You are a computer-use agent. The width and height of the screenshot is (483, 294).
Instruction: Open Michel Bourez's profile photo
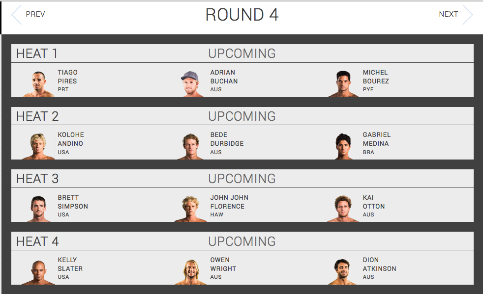click(343, 84)
